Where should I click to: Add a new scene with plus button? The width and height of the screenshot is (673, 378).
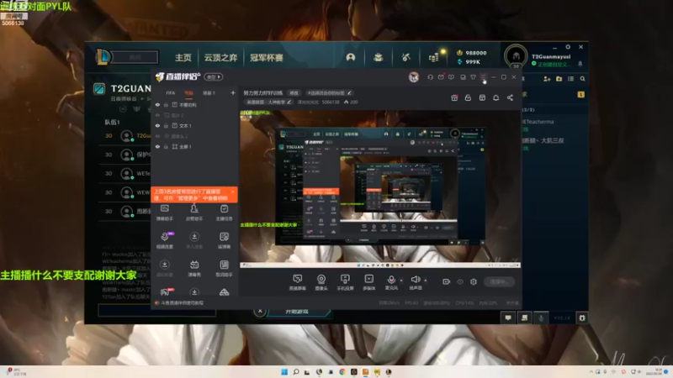tap(233, 92)
